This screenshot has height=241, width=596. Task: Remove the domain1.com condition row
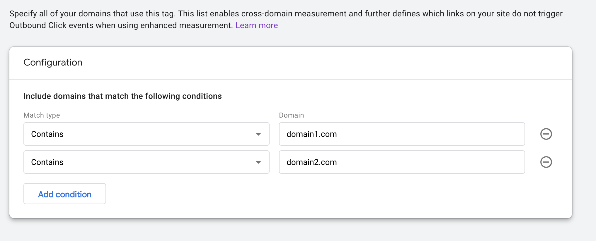(546, 134)
